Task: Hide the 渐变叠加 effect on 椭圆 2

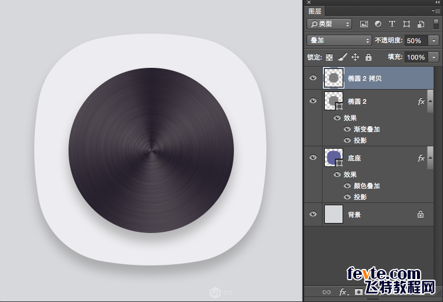Action: (x=347, y=129)
